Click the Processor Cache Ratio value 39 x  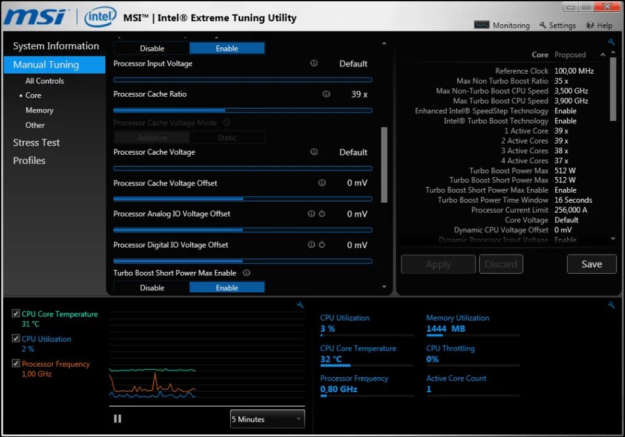359,94
